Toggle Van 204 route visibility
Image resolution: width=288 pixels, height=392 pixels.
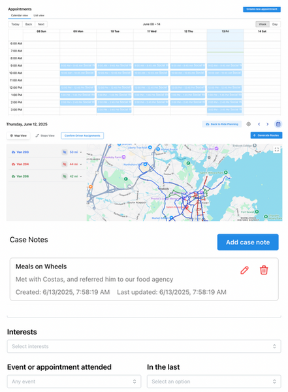click(x=65, y=164)
